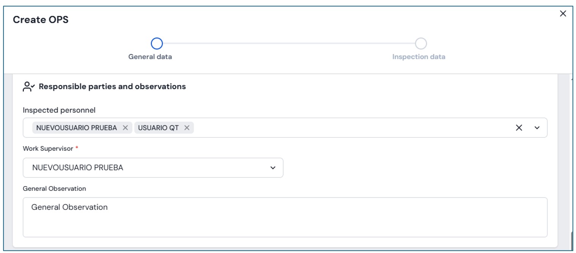Clear all selected inspected personnel
576x253 pixels.
click(519, 128)
